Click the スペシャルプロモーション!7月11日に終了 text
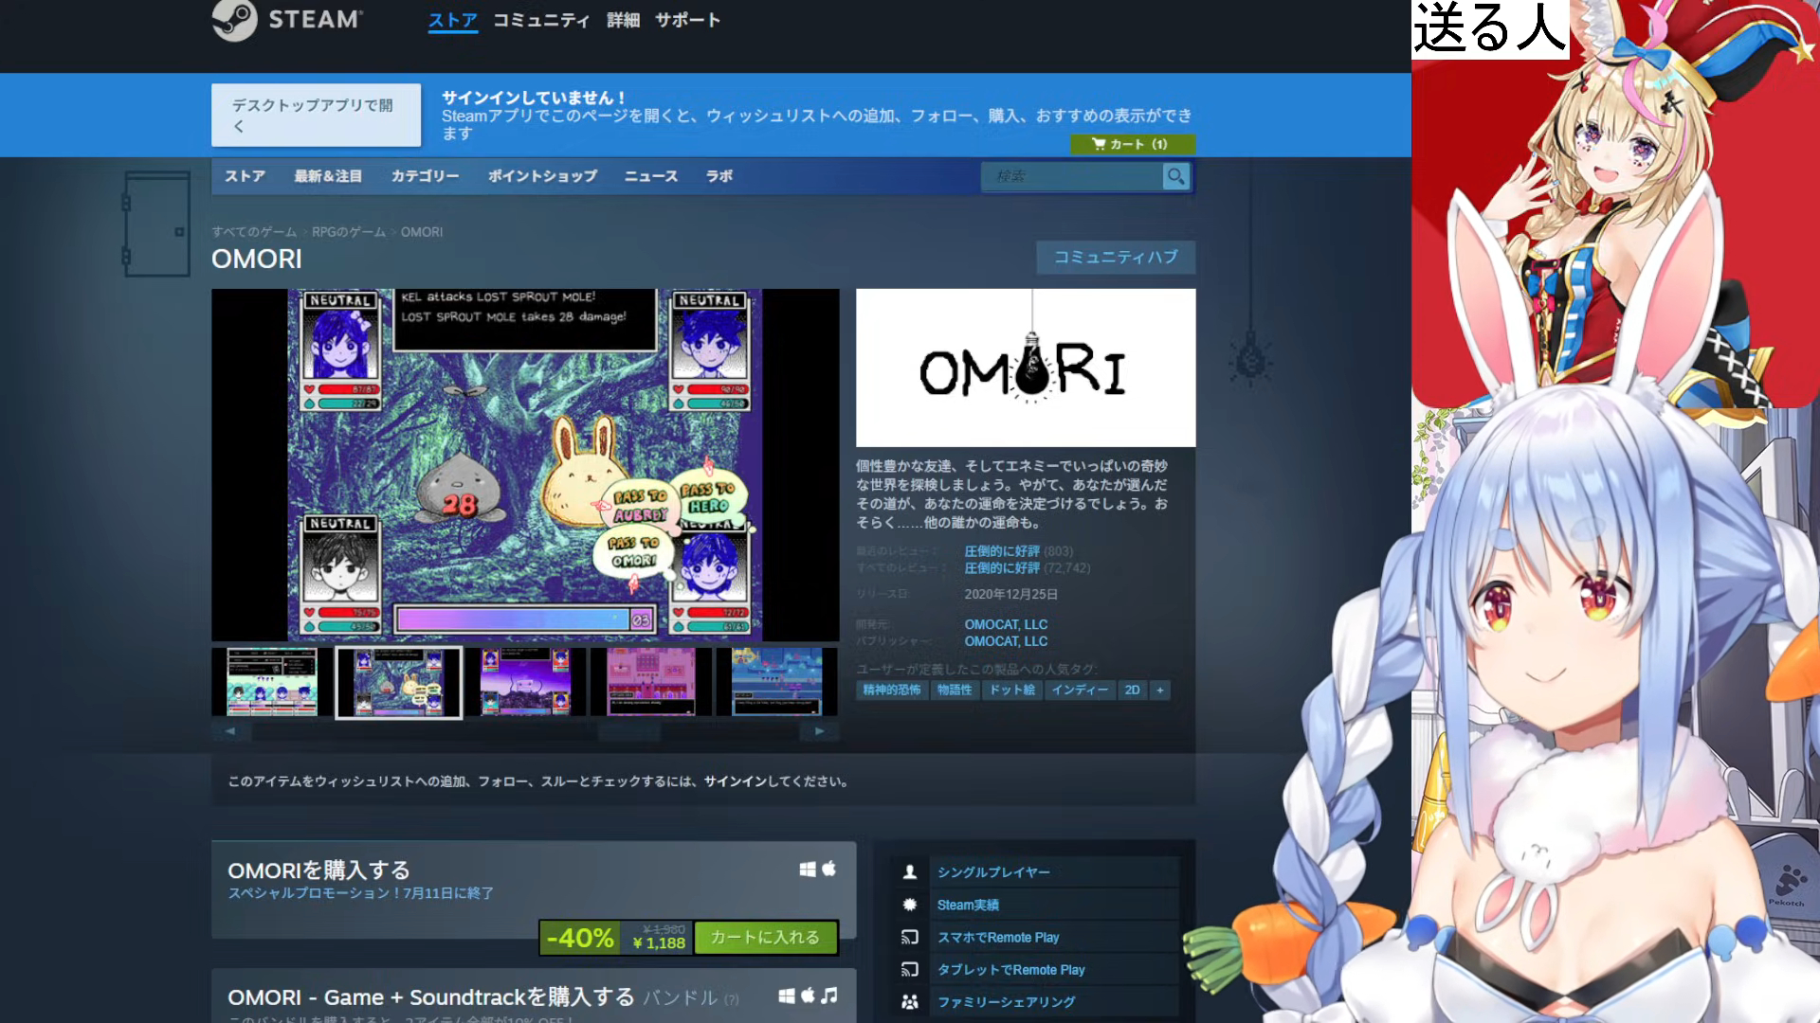Image resolution: width=1820 pixels, height=1023 pixels. click(x=360, y=893)
